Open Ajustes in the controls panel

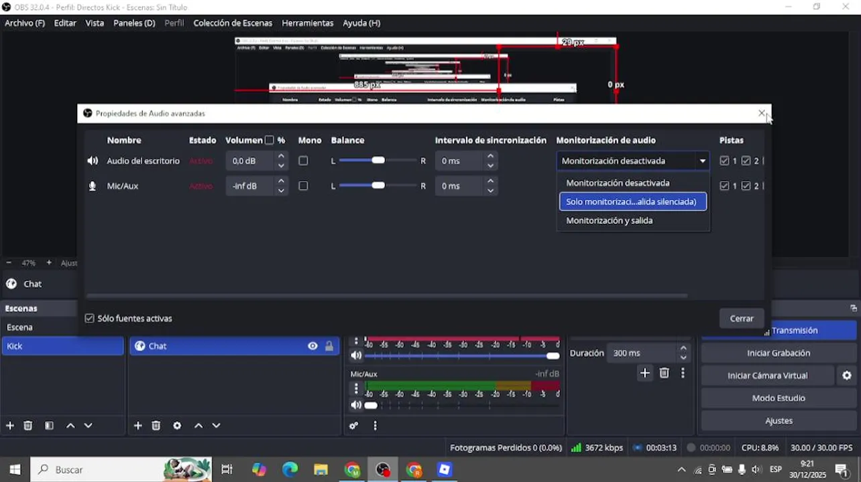coord(779,421)
